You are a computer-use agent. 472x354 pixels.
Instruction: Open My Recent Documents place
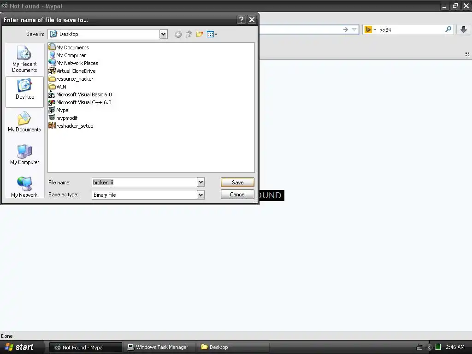tap(24, 59)
